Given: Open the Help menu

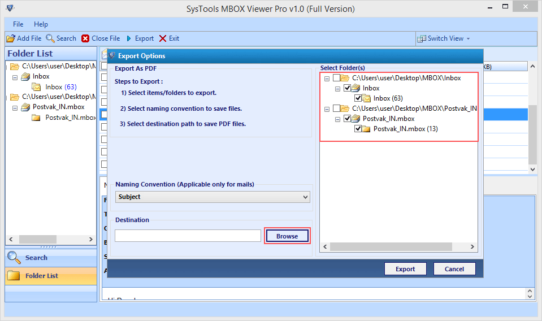Looking at the screenshot, I should (x=41, y=24).
